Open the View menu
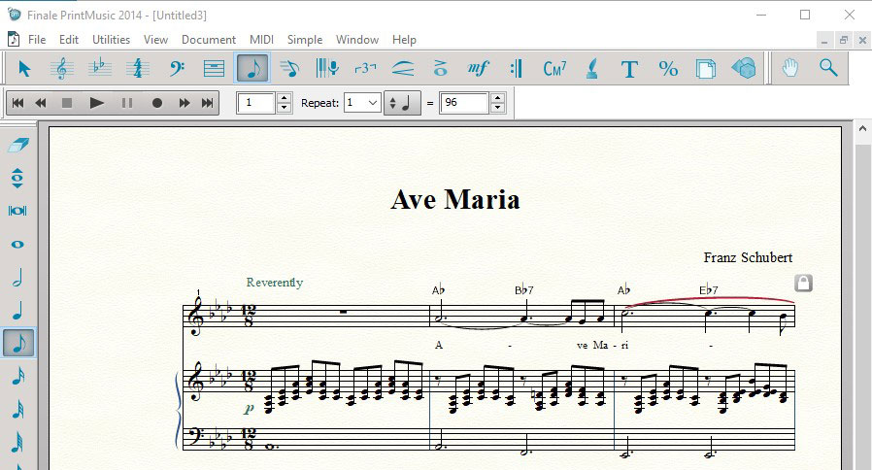This screenshot has width=872, height=470. click(155, 40)
